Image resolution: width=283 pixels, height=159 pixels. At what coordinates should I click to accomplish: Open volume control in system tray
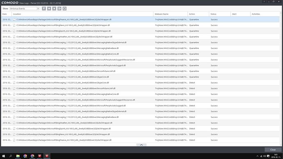265,156
